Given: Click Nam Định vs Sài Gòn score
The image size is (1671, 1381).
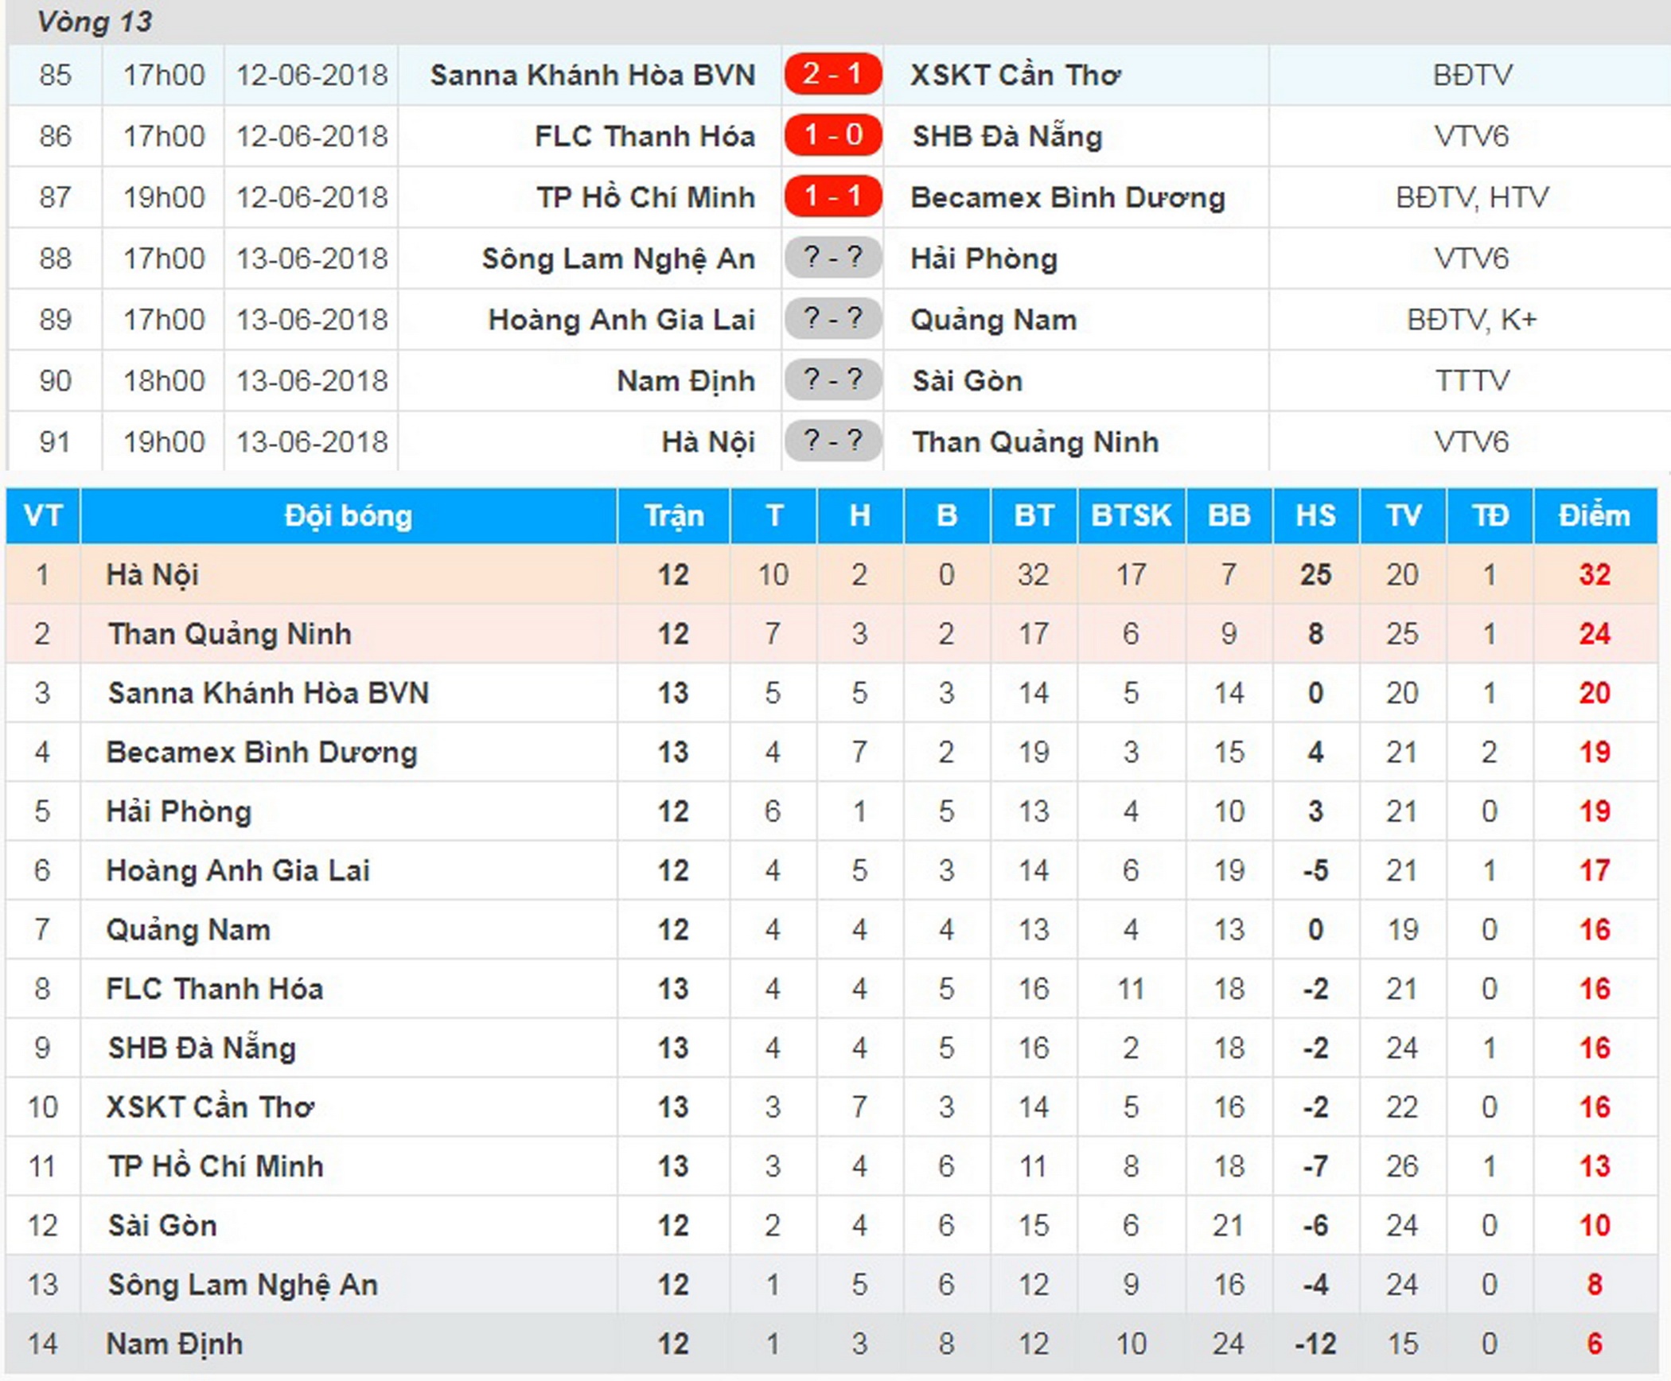Looking at the screenshot, I should [832, 380].
